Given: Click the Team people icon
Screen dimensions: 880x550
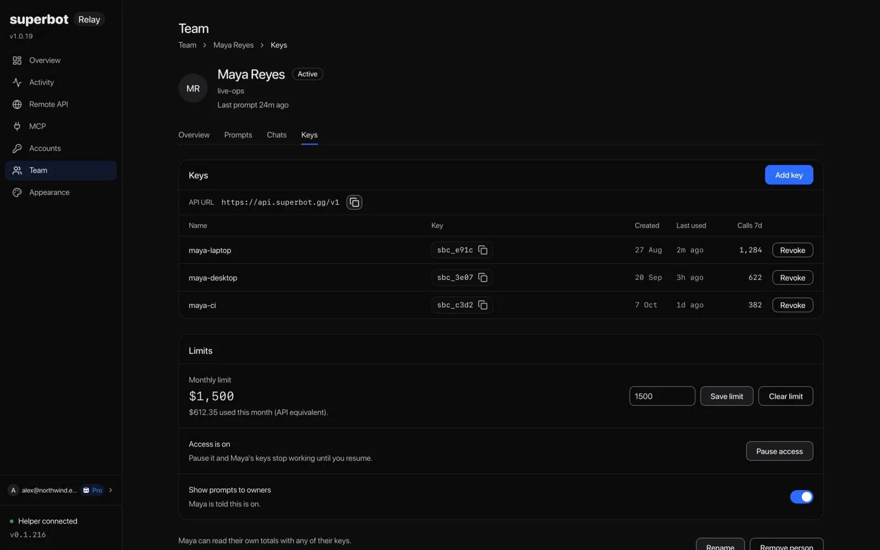Looking at the screenshot, I should [17, 170].
